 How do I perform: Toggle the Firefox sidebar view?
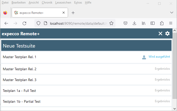(153, 23)
